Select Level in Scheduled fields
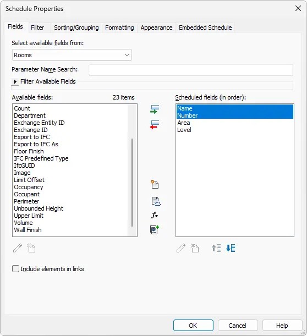307x336 pixels. 235,130
